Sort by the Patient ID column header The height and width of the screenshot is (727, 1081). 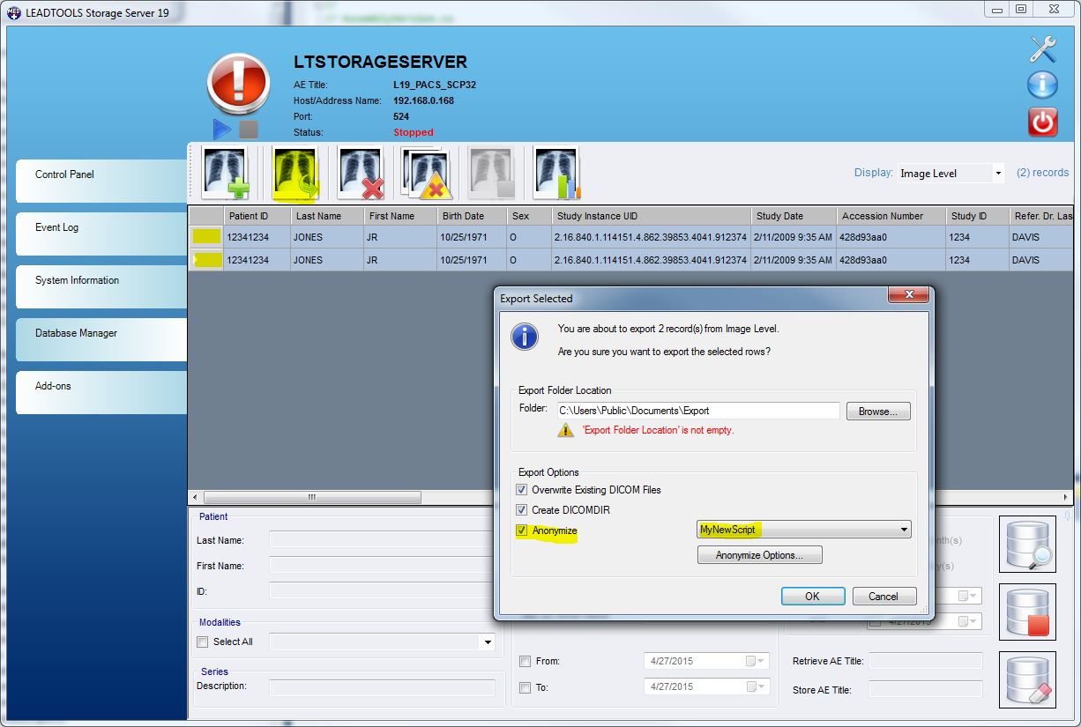[x=257, y=216]
